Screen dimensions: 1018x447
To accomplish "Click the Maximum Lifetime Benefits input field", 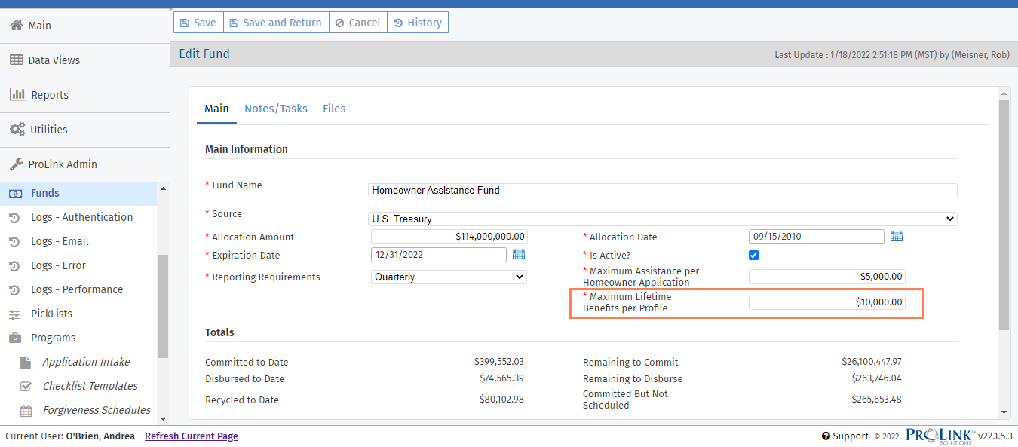I will click(x=826, y=302).
